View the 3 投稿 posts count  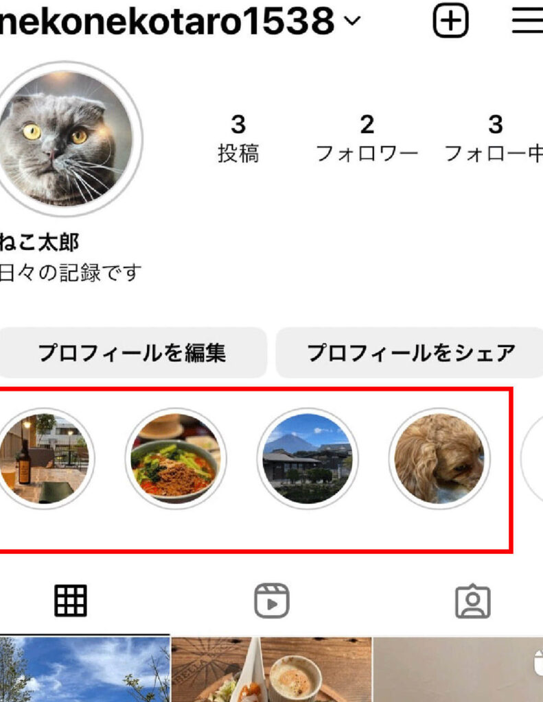pos(238,138)
